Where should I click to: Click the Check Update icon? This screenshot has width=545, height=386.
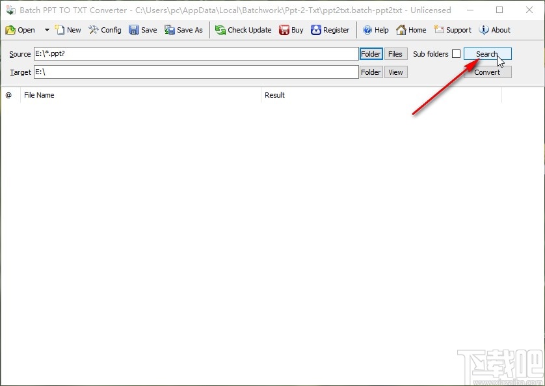point(243,30)
